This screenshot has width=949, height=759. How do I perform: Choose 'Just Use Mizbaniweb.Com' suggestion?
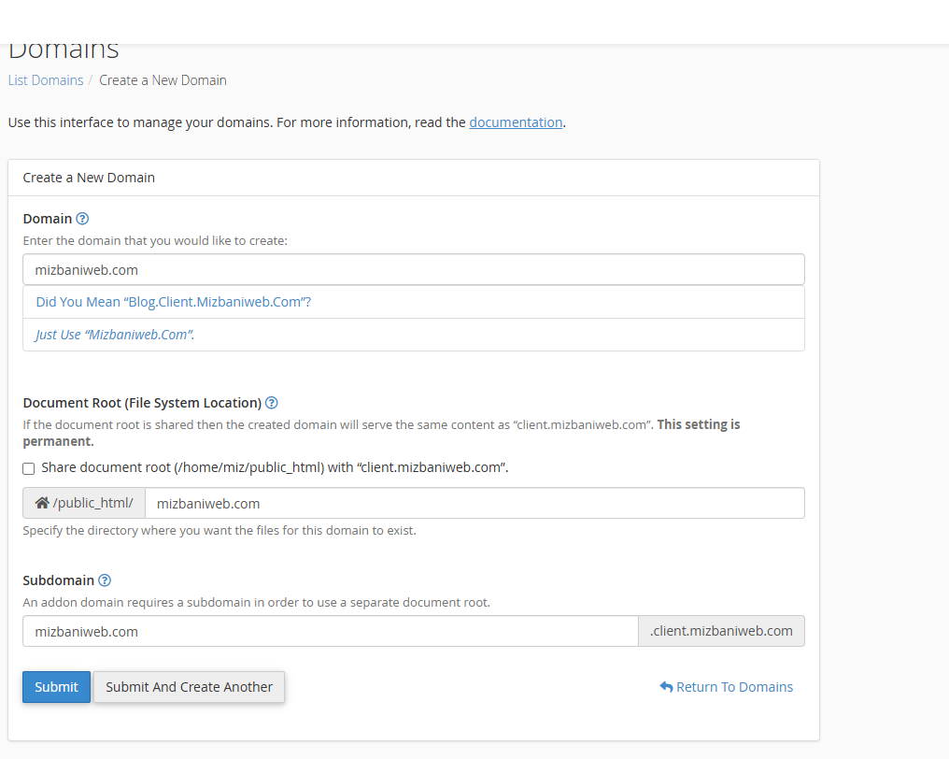click(x=414, y=335)
